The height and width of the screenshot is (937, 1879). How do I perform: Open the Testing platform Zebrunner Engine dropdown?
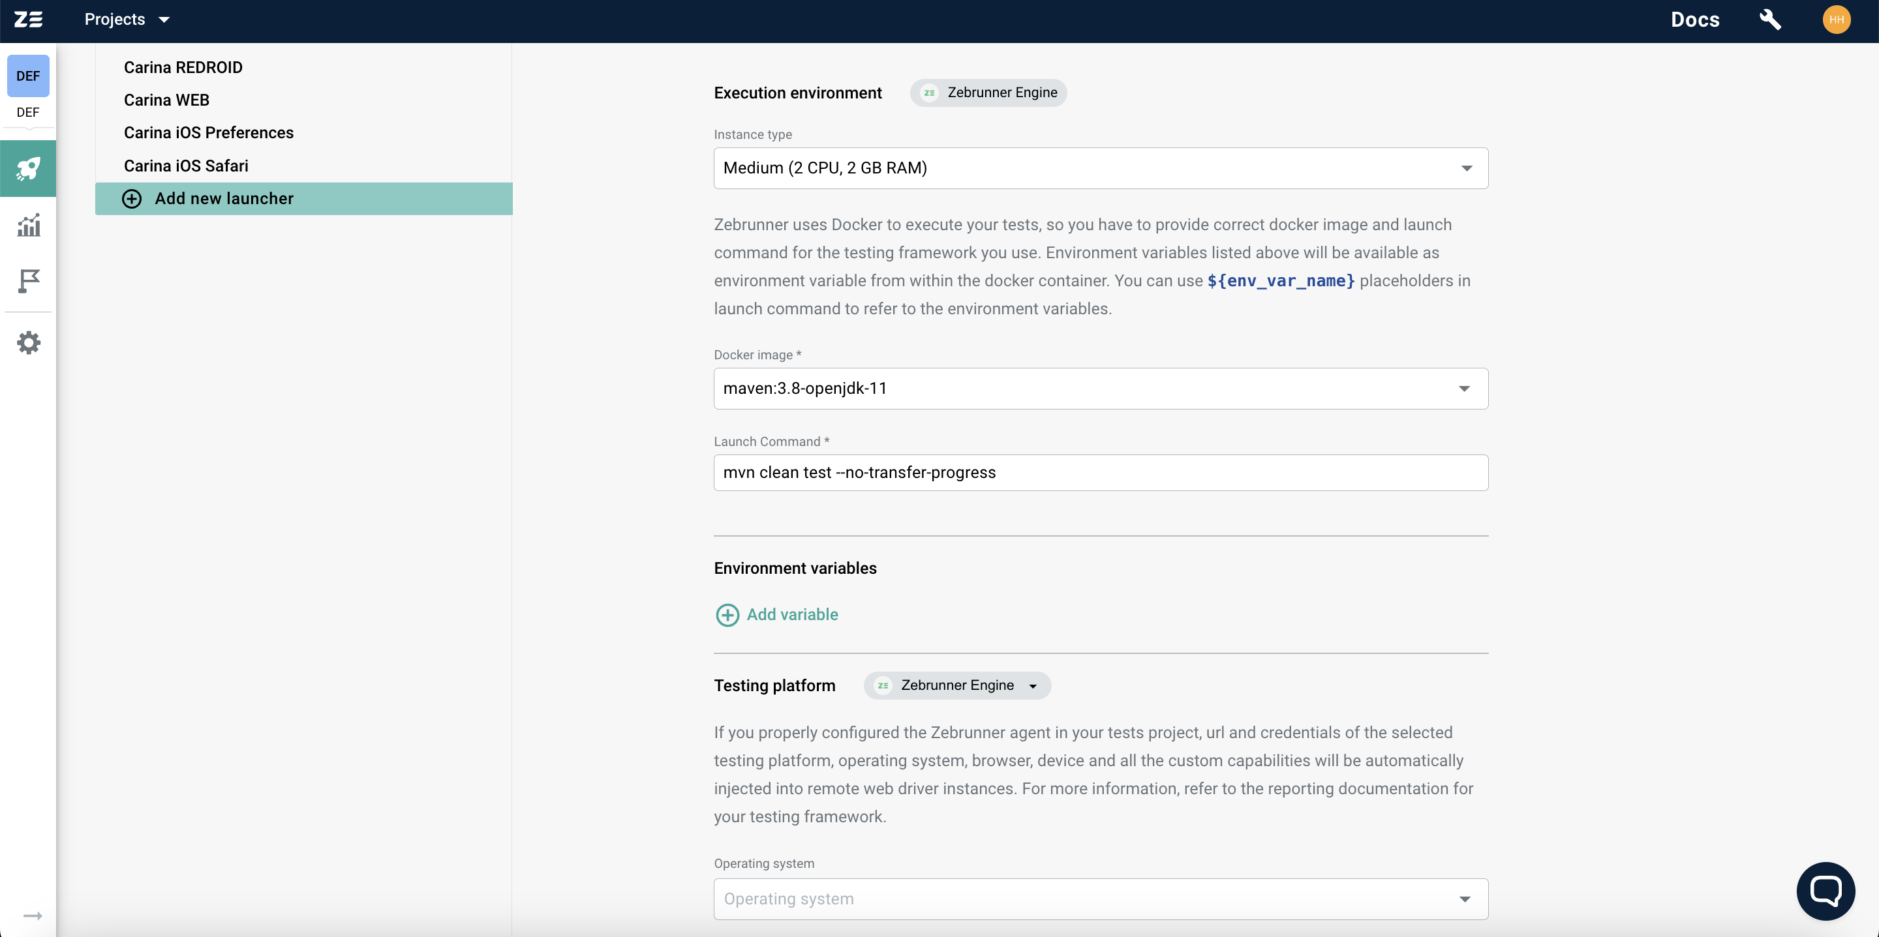pos(957,685)
